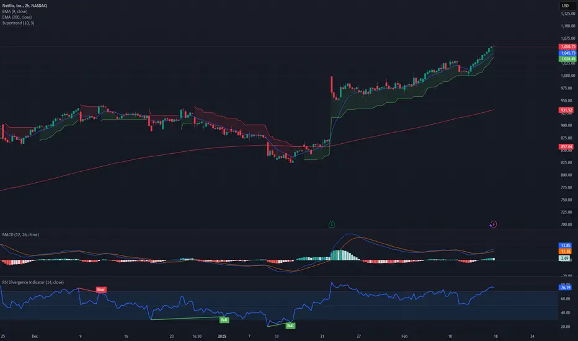
Task: Click 1,075.00 on the price axis
Action: [567, 38]
